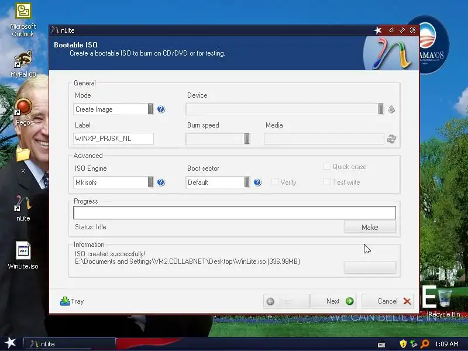
Task: Click the Cancel button
Action: point(388,301)
